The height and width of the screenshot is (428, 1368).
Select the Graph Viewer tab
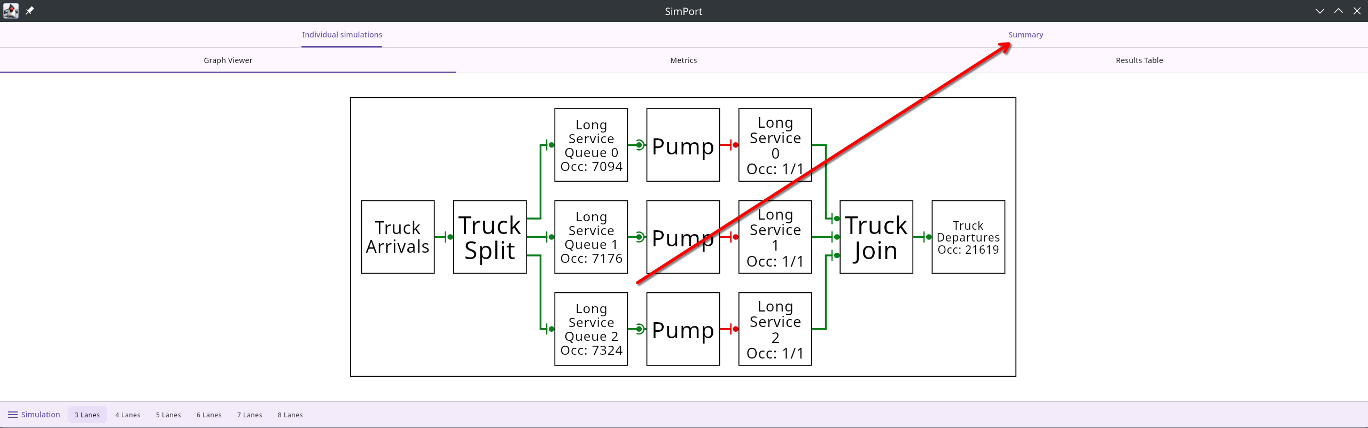[x=228, y=60]
